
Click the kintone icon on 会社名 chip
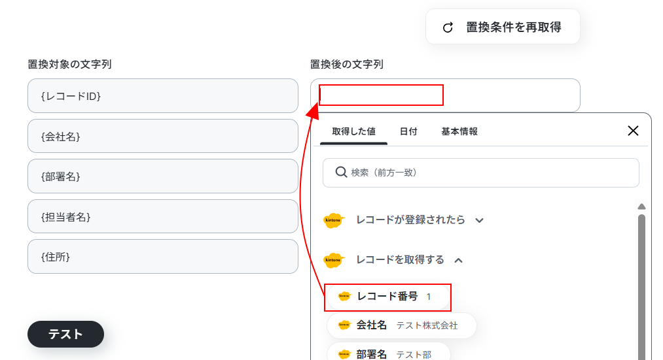point(345,325)
